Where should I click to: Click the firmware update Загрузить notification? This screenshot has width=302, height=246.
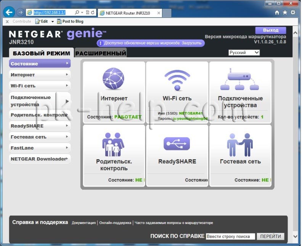(151, 43)
